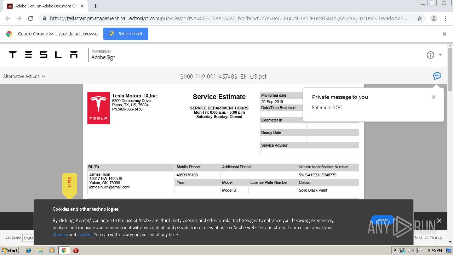The image size is (453, 255).
Task: Open the AdChoices footer link
Action: point(434,238)
